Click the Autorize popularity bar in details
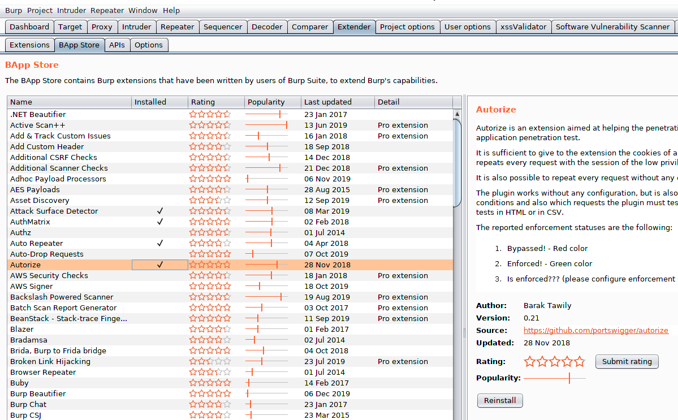Image resolution: width=678 pixels, height=420 pixels. (555, 378)
